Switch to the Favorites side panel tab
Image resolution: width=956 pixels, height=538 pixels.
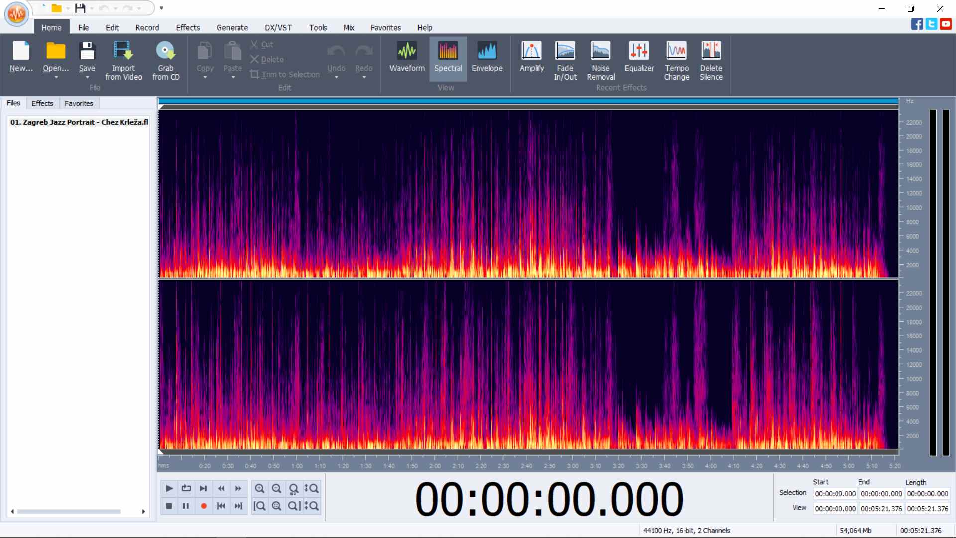click(x=79, y=103)
